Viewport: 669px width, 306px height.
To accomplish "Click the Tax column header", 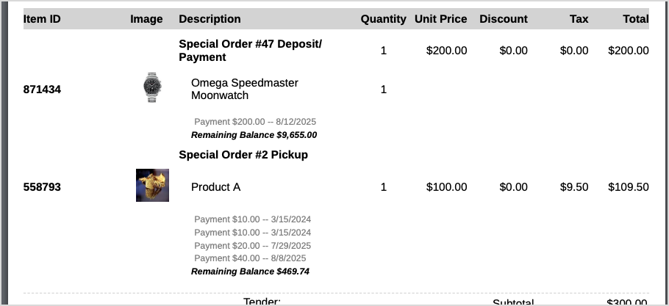I will [x=579, y=19].
